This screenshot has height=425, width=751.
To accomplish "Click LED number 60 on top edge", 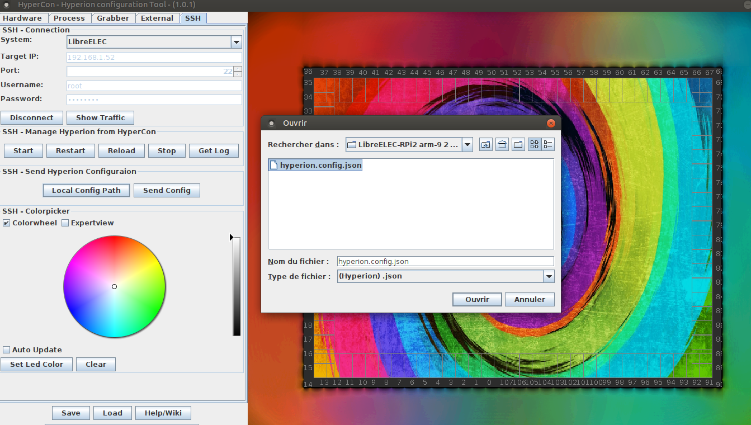I will 620,72.
